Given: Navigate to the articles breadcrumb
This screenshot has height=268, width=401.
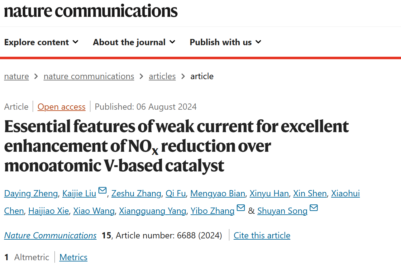Looking at the screenshot, I should (162, 76).
